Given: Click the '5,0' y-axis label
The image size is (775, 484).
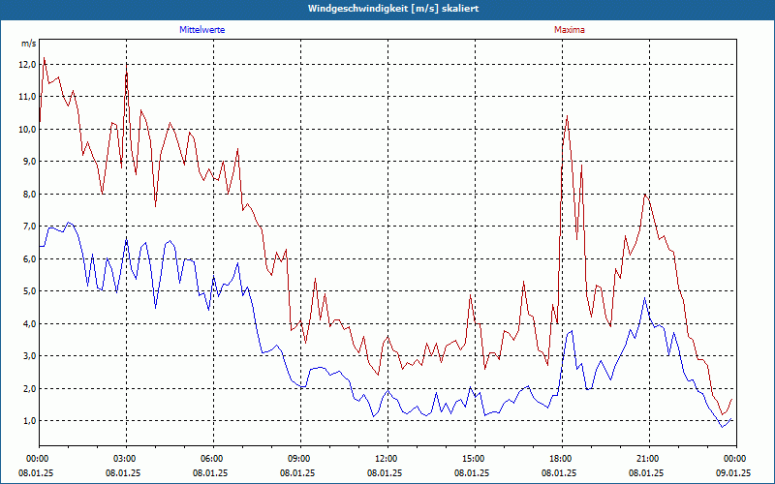Looking at the screenshot, I should pos(29,291).
